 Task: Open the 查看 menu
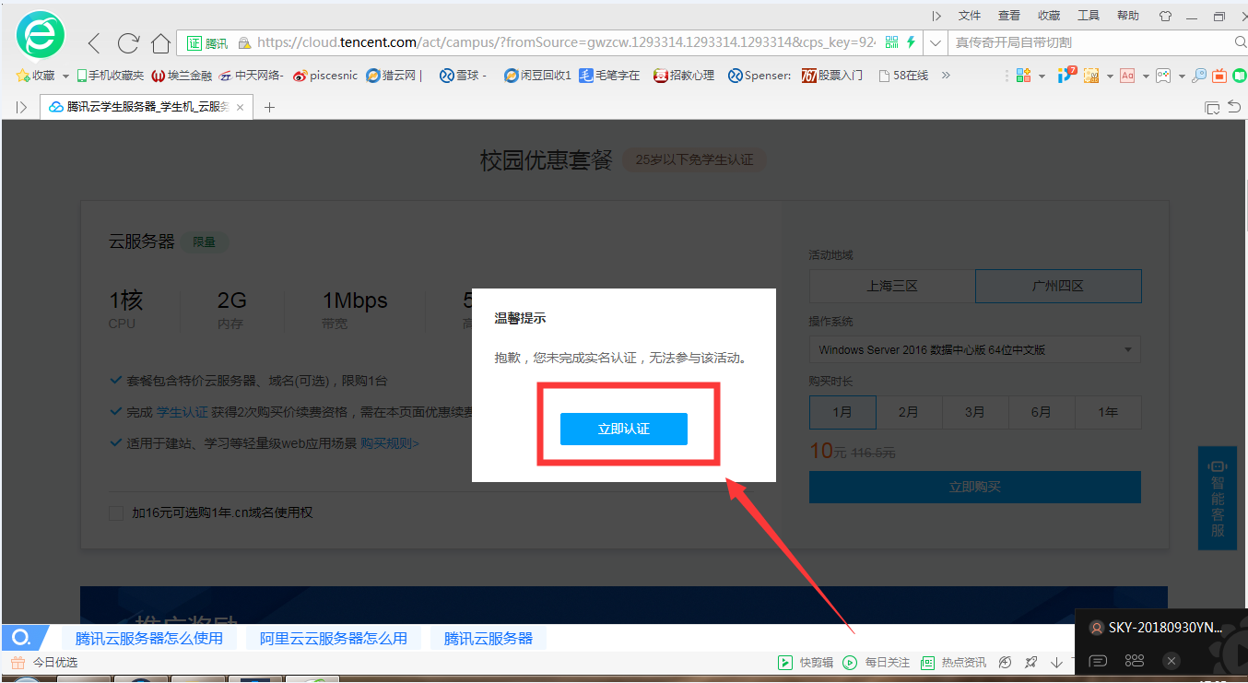pyautogui.click(x=1009, y=16)
